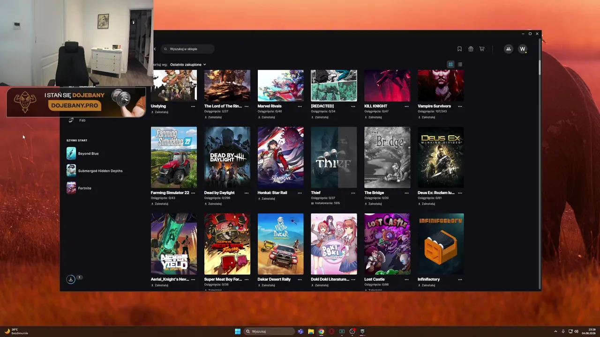Viewport: 600px width, 337px height.
Task: Open the Dakar Desert Rally cover art
Action: coord(281,244)
